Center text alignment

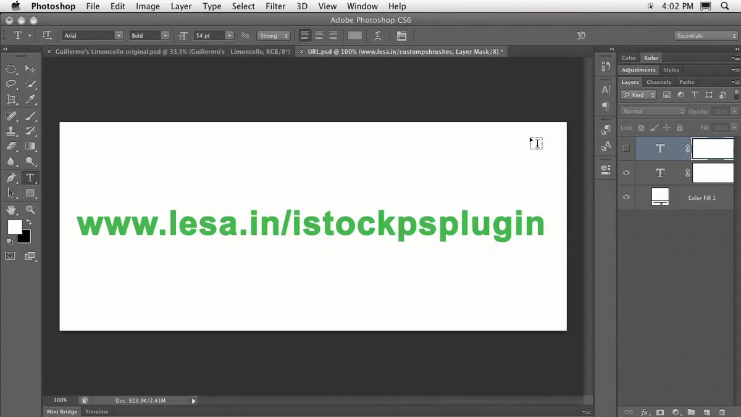pyautogui.click(x=319, y=36)
